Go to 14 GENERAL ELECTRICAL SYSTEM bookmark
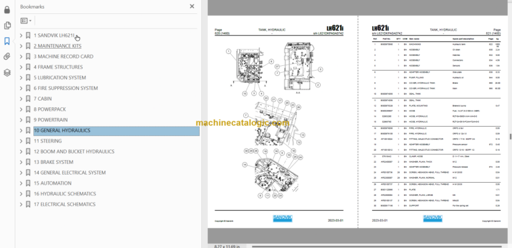The width and height of the screenshot is (512, 248). 69,173
